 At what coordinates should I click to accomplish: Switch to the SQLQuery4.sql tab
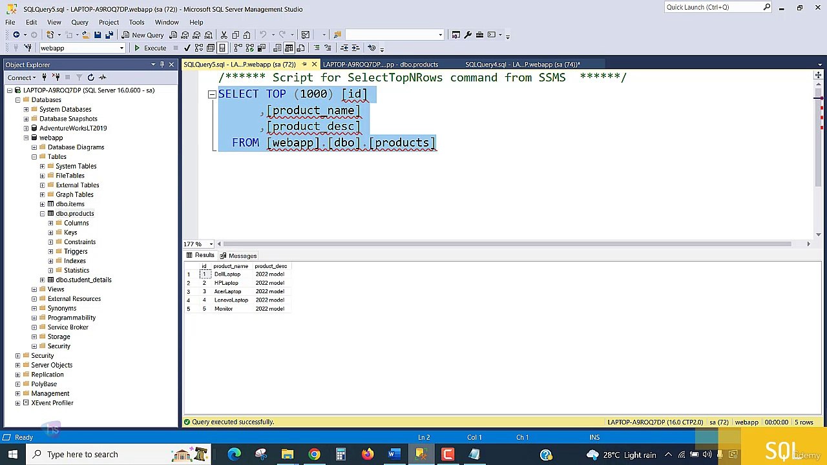tap(523, 65)
